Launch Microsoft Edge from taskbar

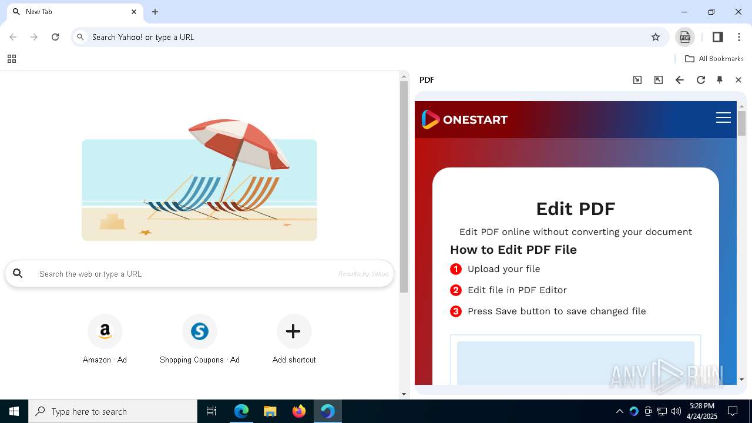(x=241, y=411)
